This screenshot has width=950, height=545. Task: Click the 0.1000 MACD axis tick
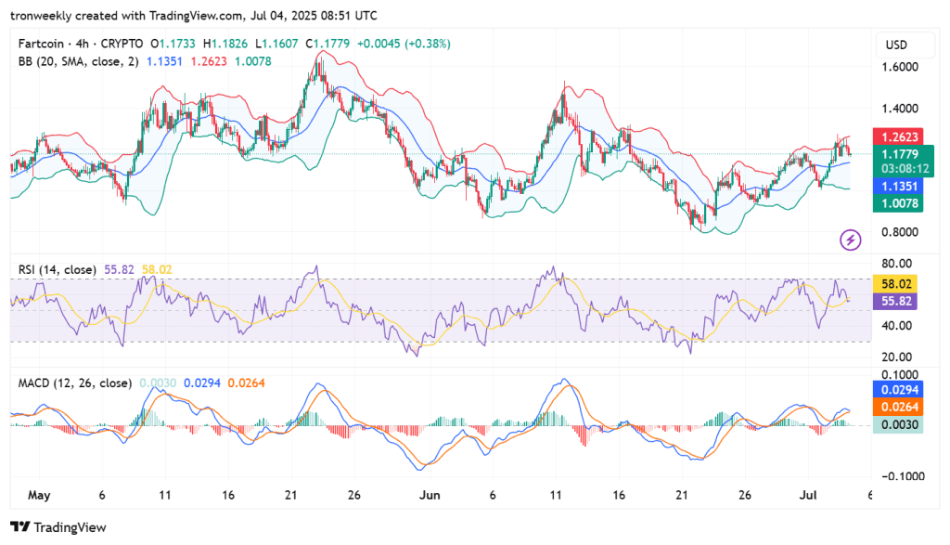(x=900, y=375)
